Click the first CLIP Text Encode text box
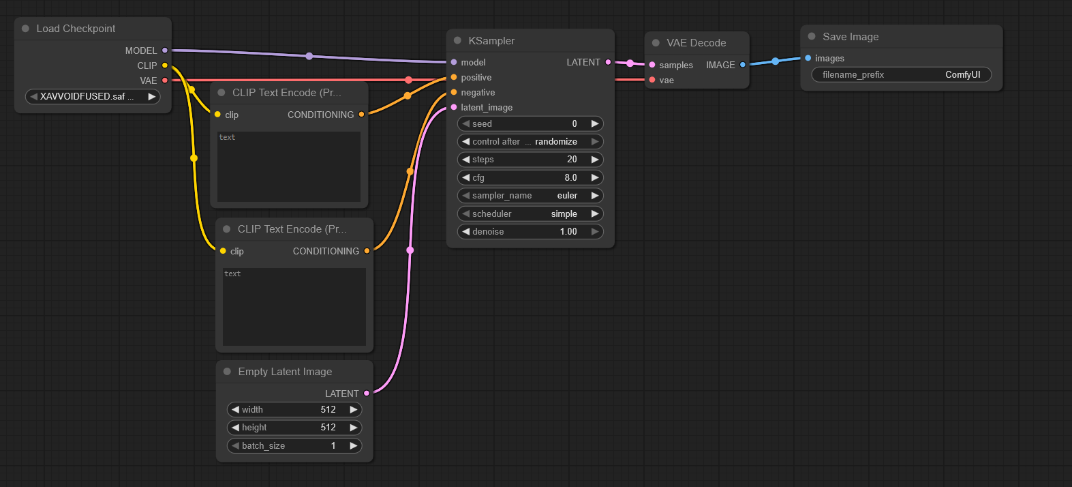Image resolution: width=1072 pixels, height=487 pixels. 289,166
